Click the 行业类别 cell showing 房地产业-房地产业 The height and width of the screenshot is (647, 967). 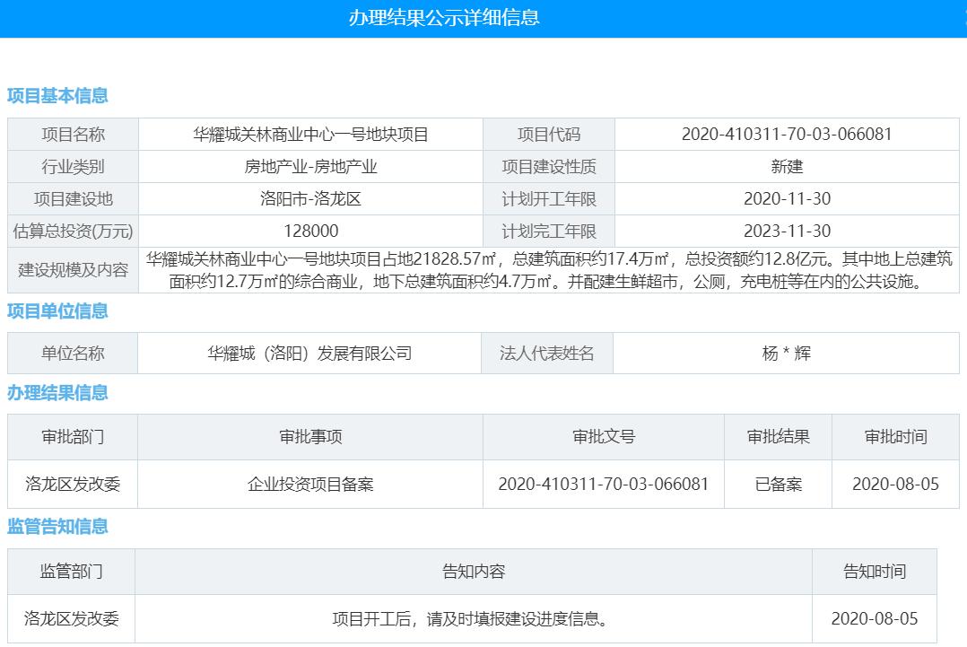coord(308,166)
